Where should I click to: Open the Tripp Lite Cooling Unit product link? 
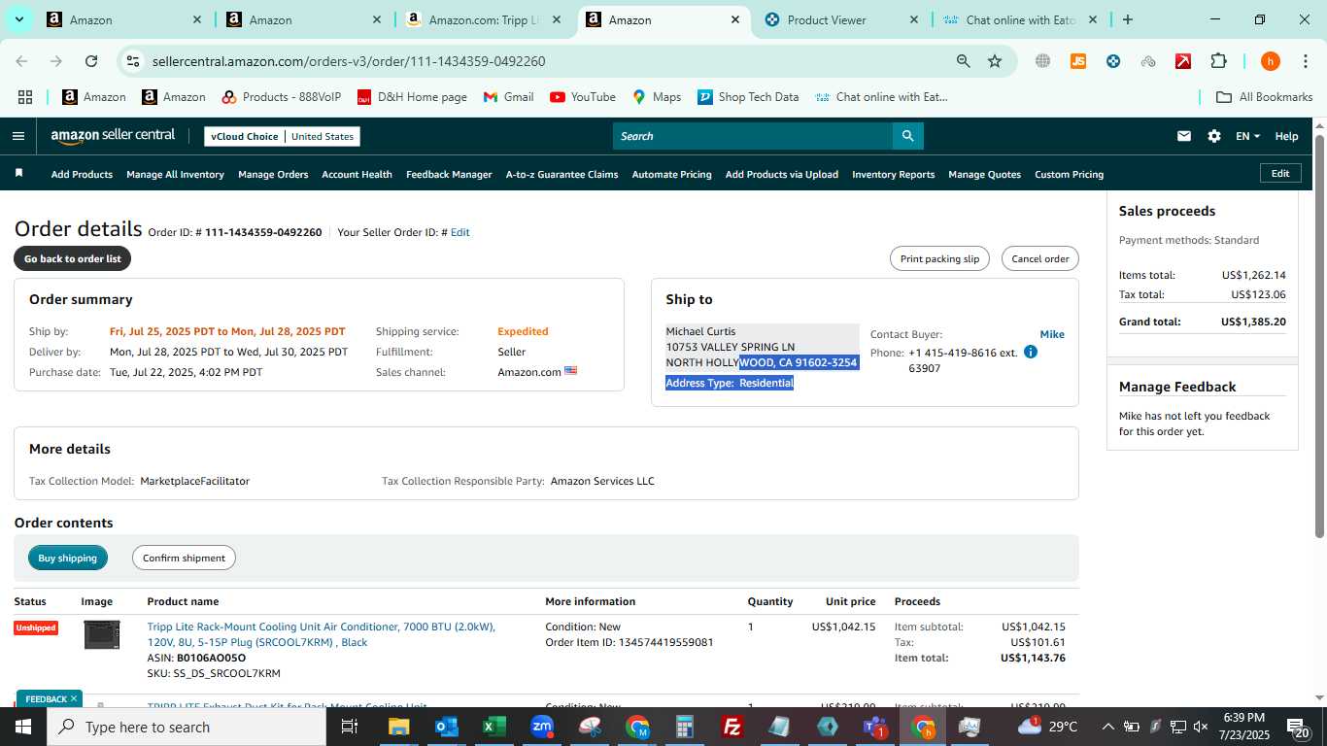pyautogui.click(x=321, y=634)
